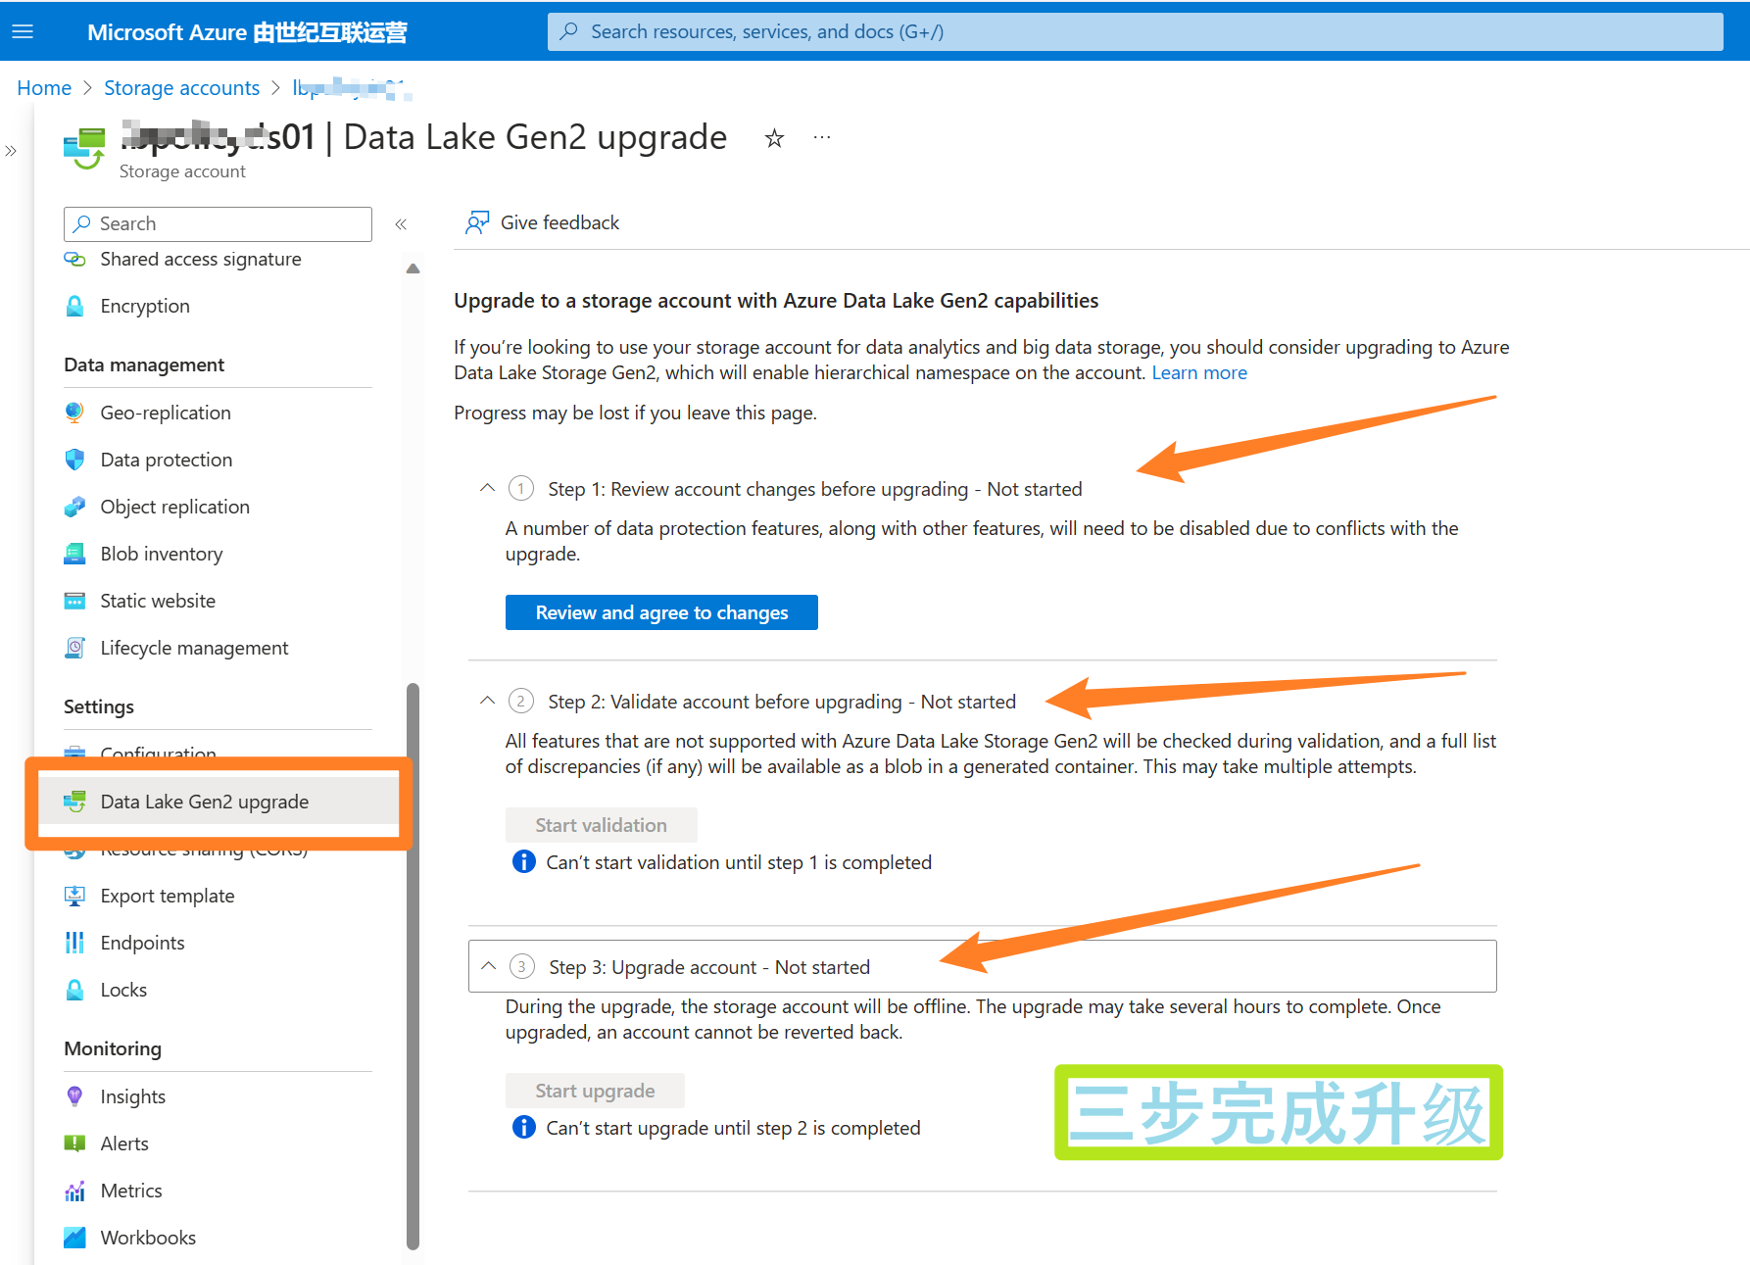Screen dimensions: 1750x1265
Task: Go to Storage accounts breadcrumb
Action: (x=181, y=88)
